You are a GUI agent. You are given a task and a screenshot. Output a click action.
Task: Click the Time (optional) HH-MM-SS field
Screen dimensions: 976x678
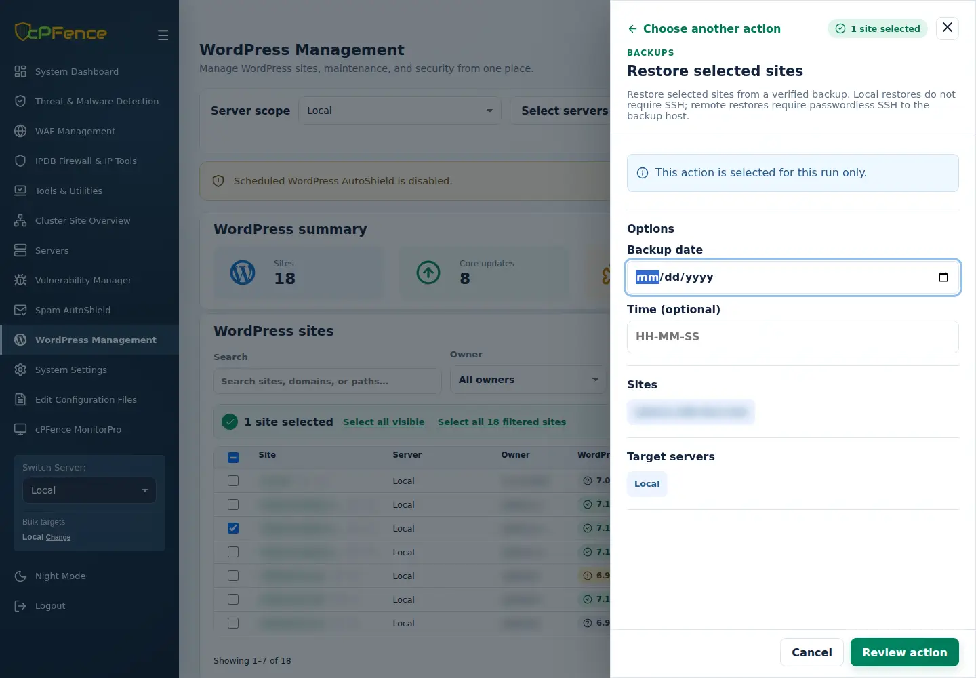pos(793,337)
